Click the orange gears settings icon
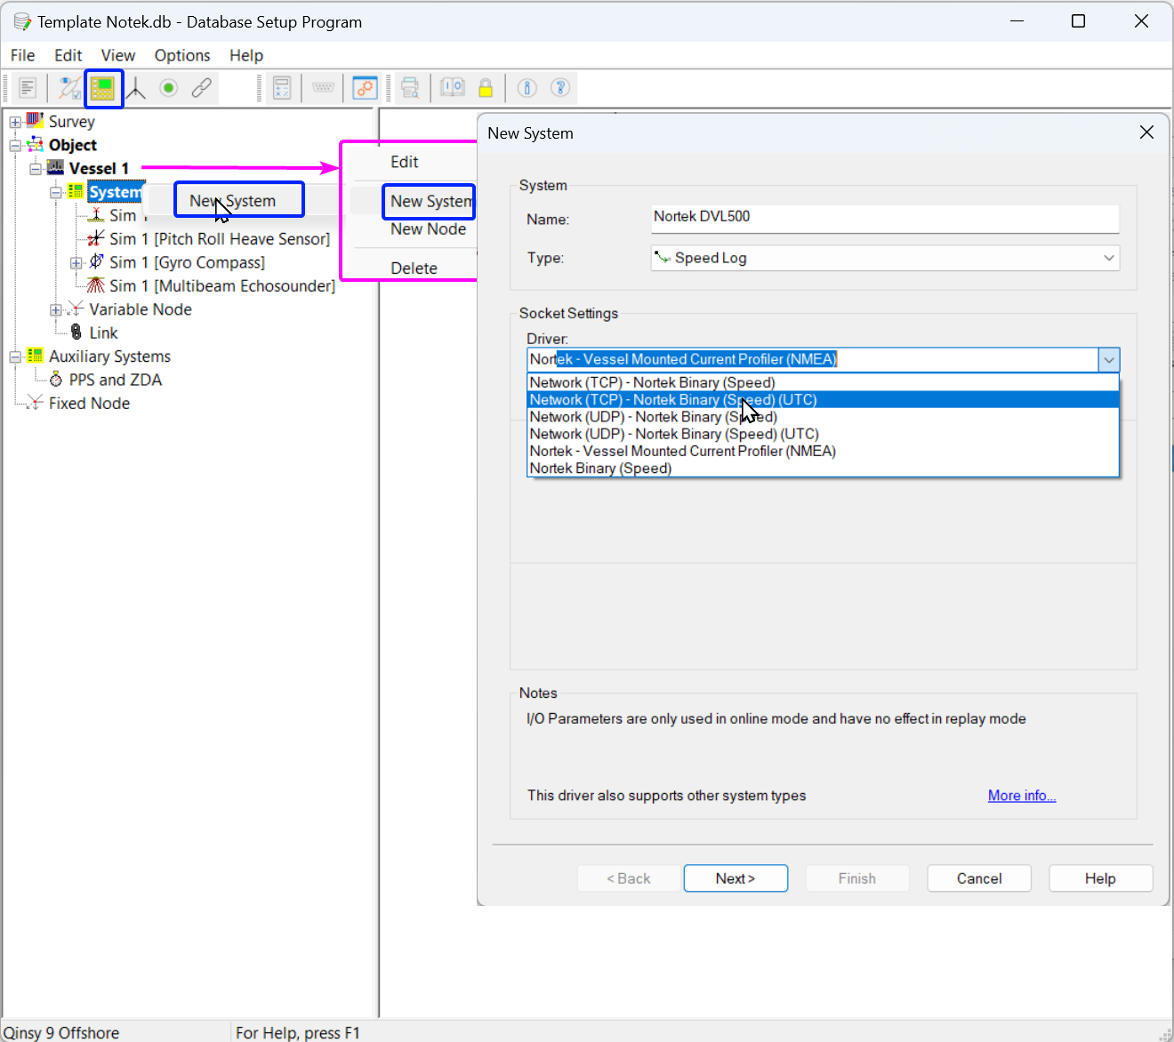This screenshot has height=1042, width=1174. [x=365, y=88]
